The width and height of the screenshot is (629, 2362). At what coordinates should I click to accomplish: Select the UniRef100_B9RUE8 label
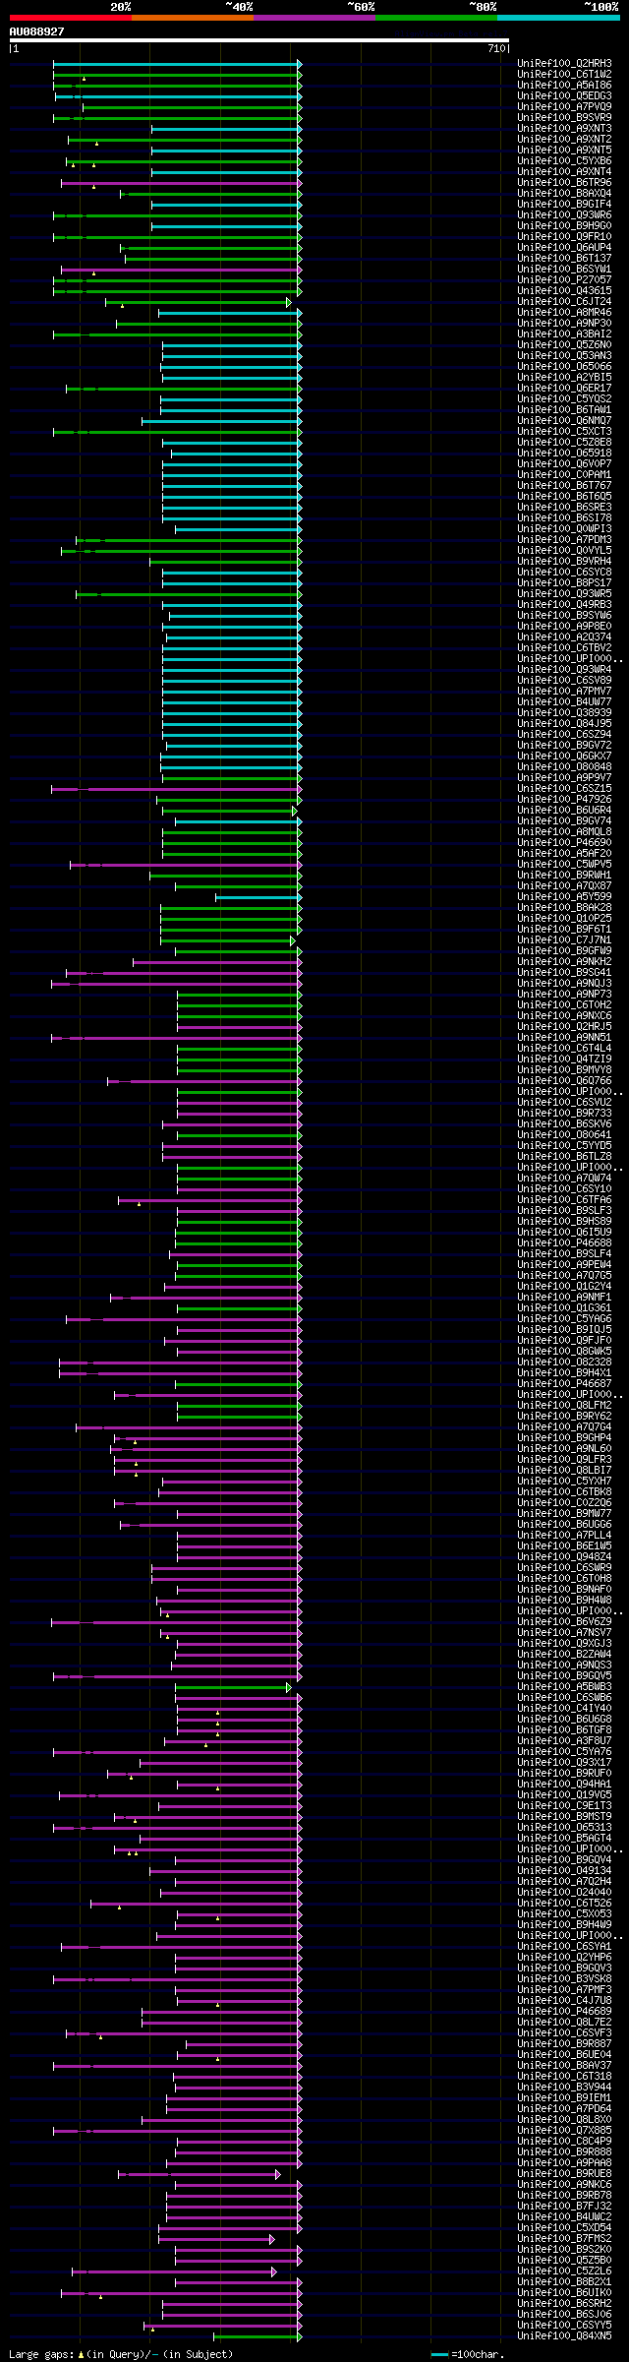pos(564,2174)
